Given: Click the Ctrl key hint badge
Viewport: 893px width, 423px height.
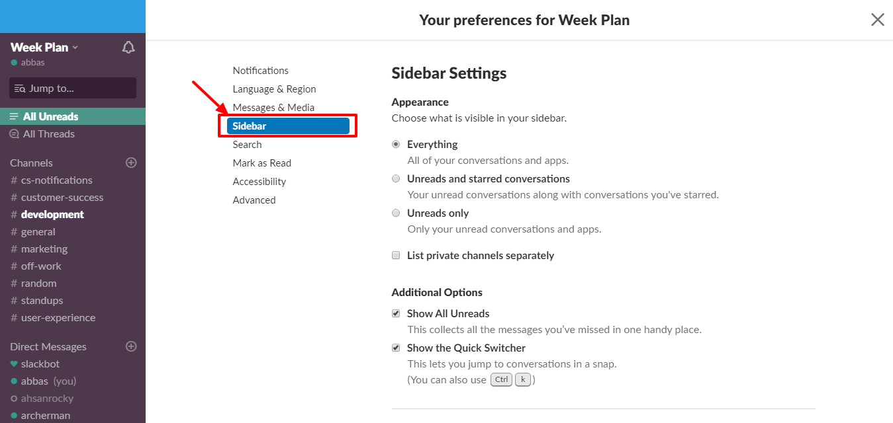Looking at the screenshot, I should click(501, 379).
